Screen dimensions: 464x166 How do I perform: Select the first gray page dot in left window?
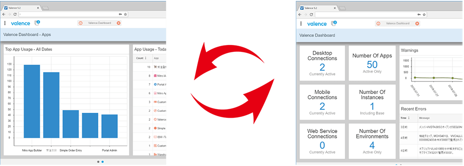98,161
